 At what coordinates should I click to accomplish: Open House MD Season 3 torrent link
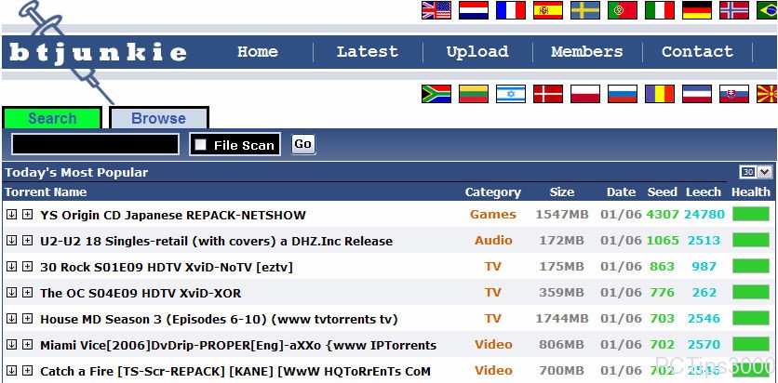219,319
